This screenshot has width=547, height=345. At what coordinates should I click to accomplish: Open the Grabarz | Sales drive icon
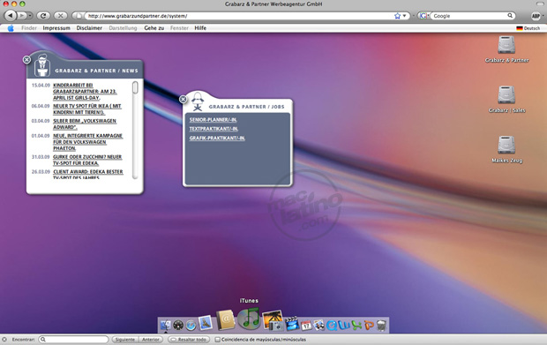[x=506, y=94]
